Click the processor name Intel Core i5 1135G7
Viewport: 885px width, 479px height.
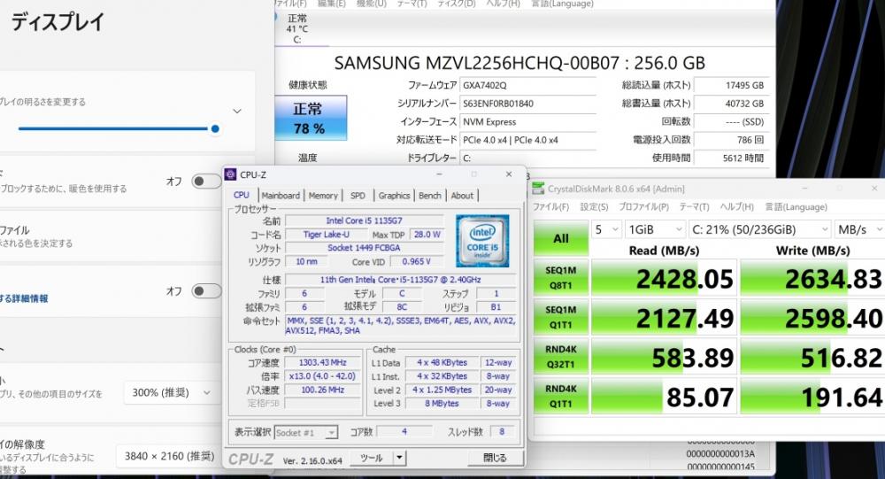click(x=364, y=220)
